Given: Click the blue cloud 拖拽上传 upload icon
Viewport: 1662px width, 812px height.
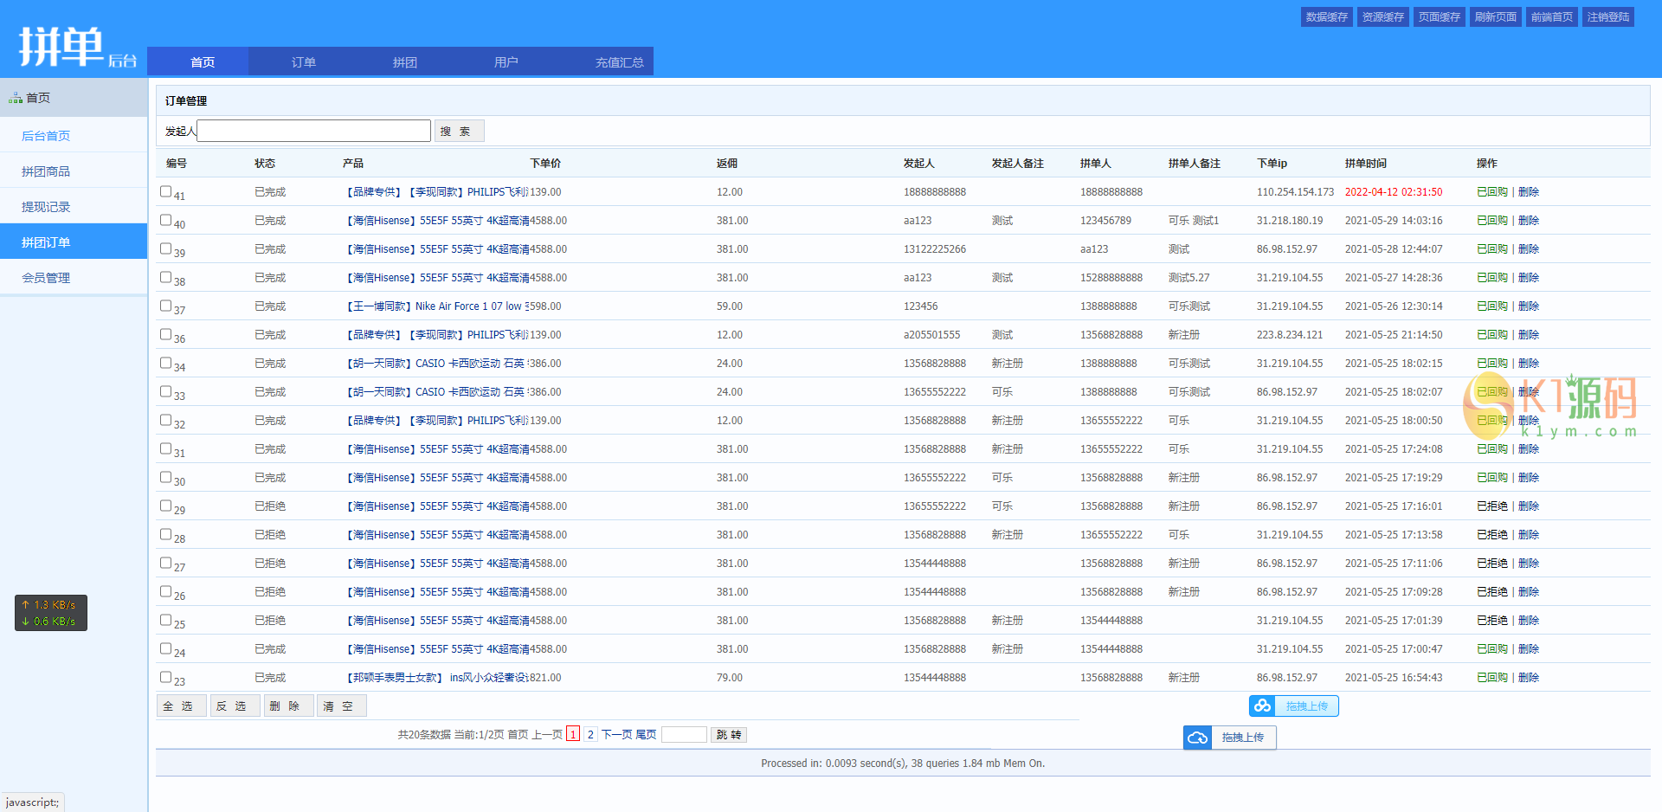Looking at the screenshot, I should [1197, 738].
